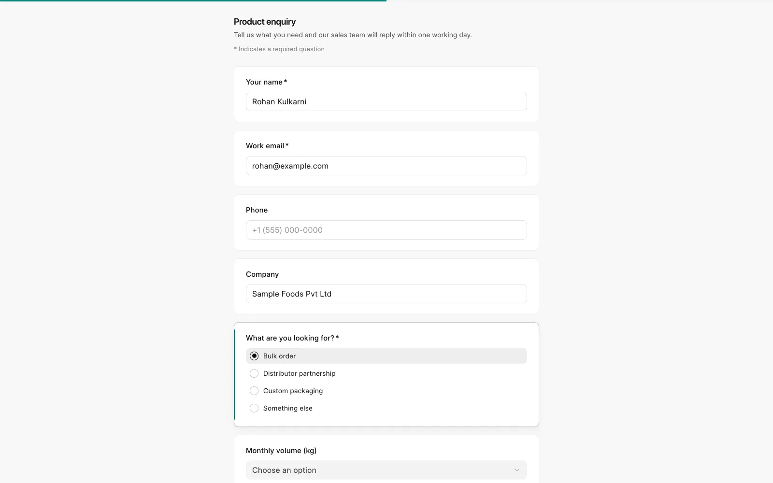This screenshot has height=483, width=773.
Task: Click the Company input field
Action: coord(386,294)
